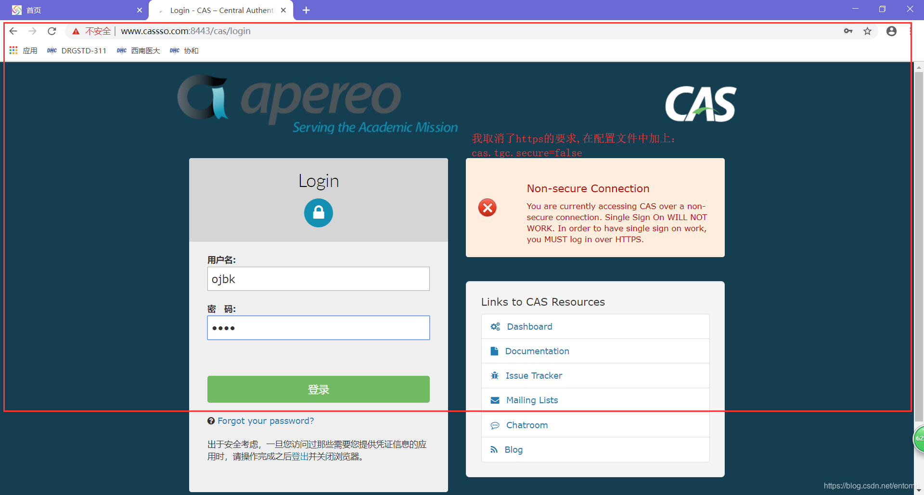Click the not-secure warning triangle icon
This screenshot has height=495, width=924.
[x=76, y=31]
